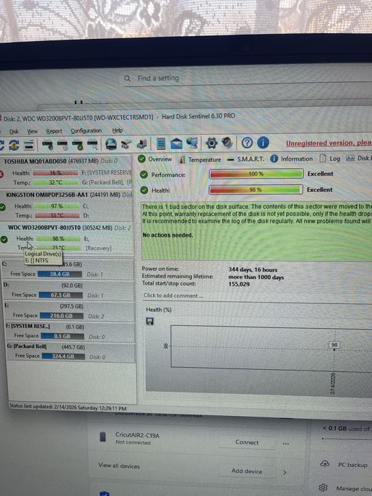The width and height of the screenshot is (372, 496).
Task: Click the disk with magnifier surface test icon
Action: coord(92,145)
